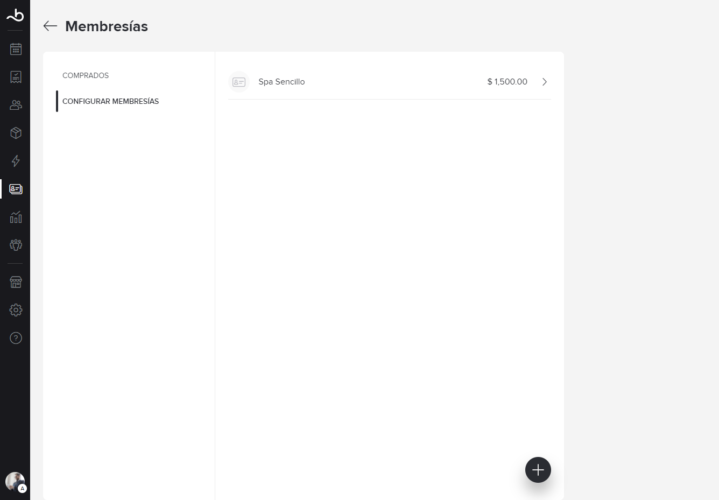This screenshot has width=719, height=500.
Task: Click the Booksy logo at top
Action: point(15,15)
